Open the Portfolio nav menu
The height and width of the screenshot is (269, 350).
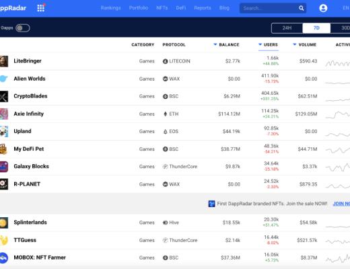tap(139, 8)
